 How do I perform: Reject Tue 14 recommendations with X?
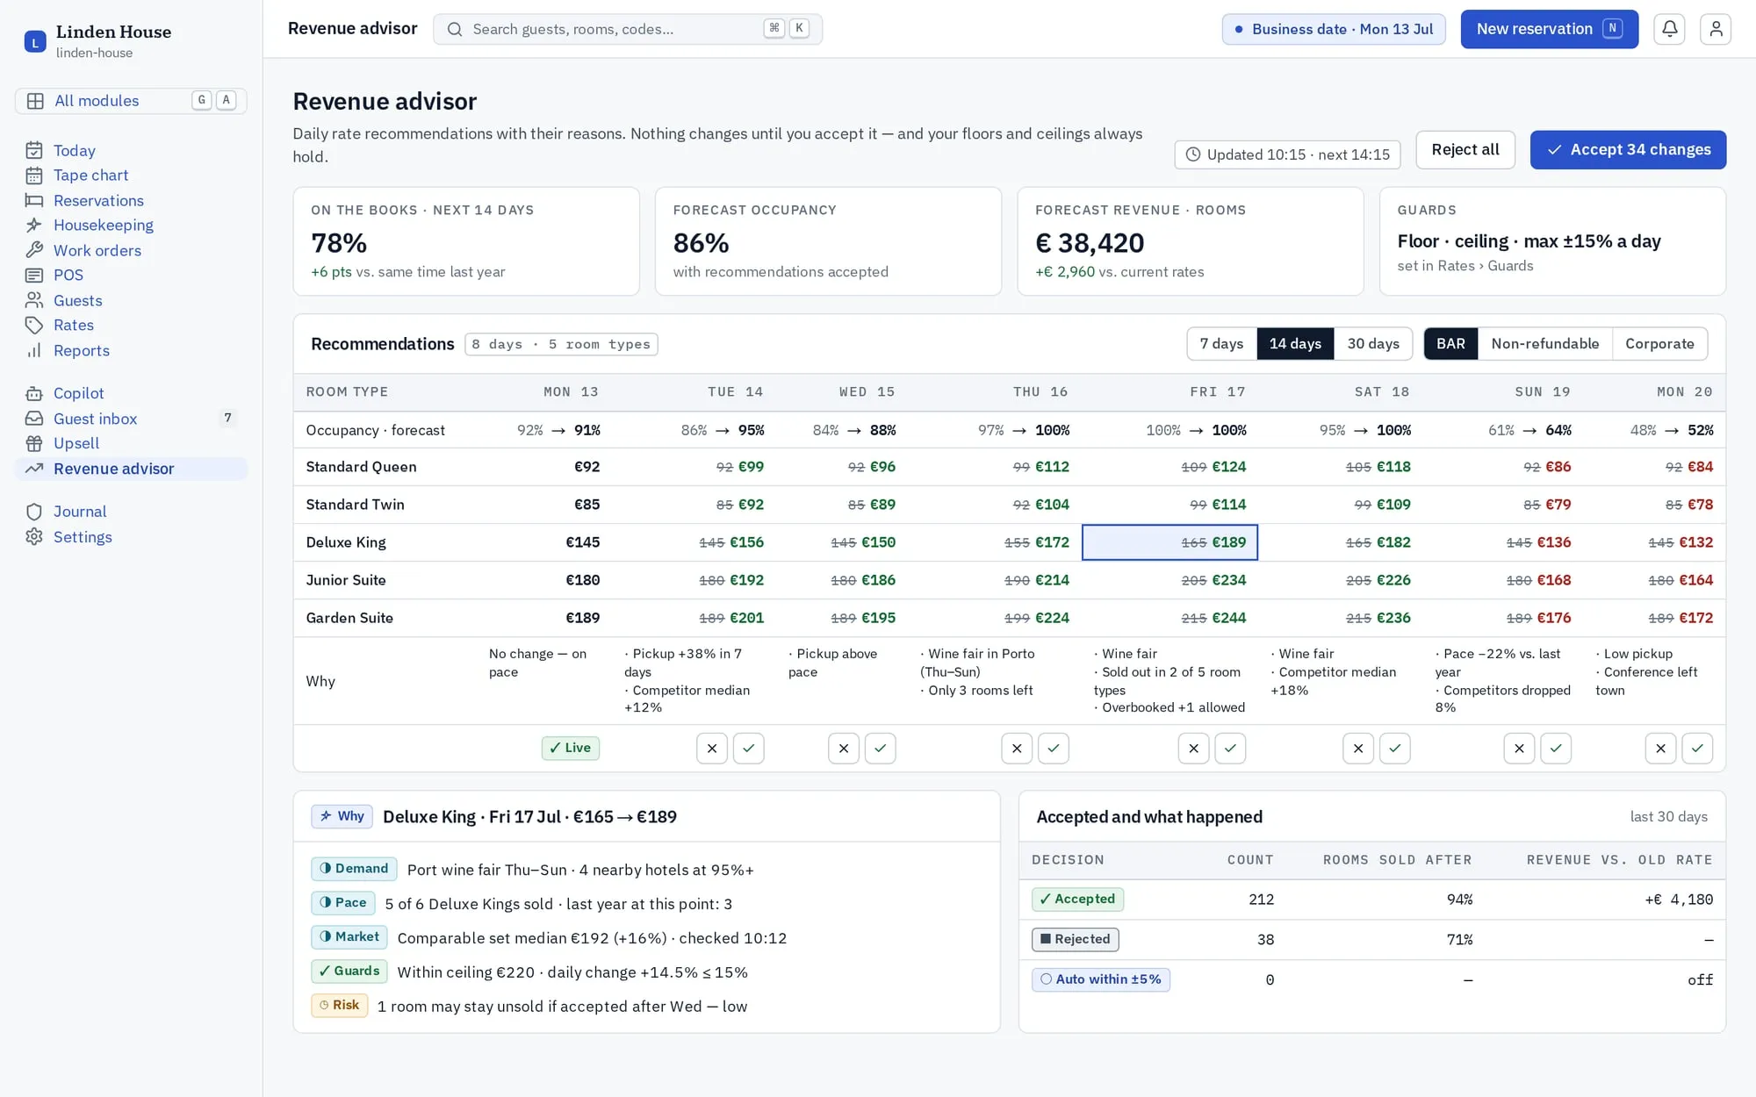(712, 749)
